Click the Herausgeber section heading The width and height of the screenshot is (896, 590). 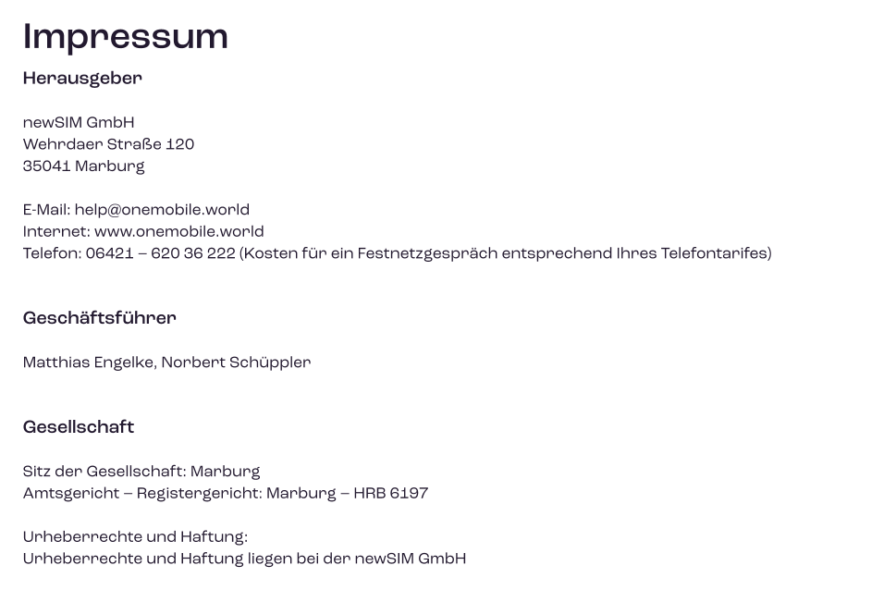click(x=82, y=79)
